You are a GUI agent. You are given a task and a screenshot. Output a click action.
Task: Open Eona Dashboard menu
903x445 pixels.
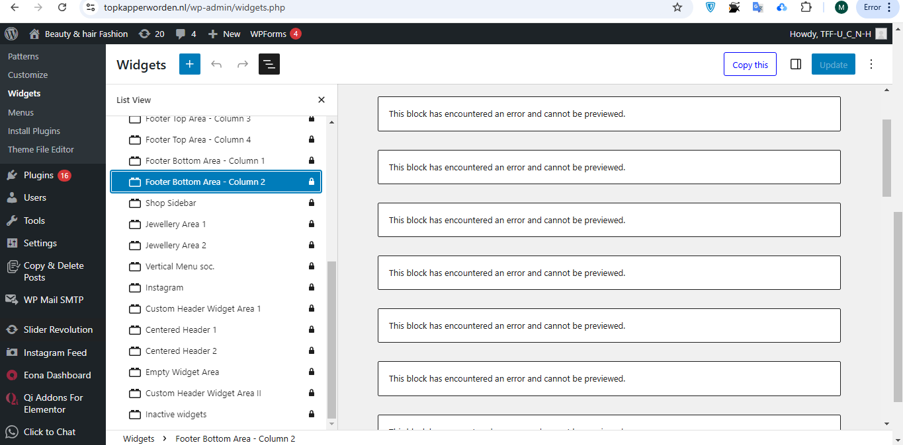(53, 375)
